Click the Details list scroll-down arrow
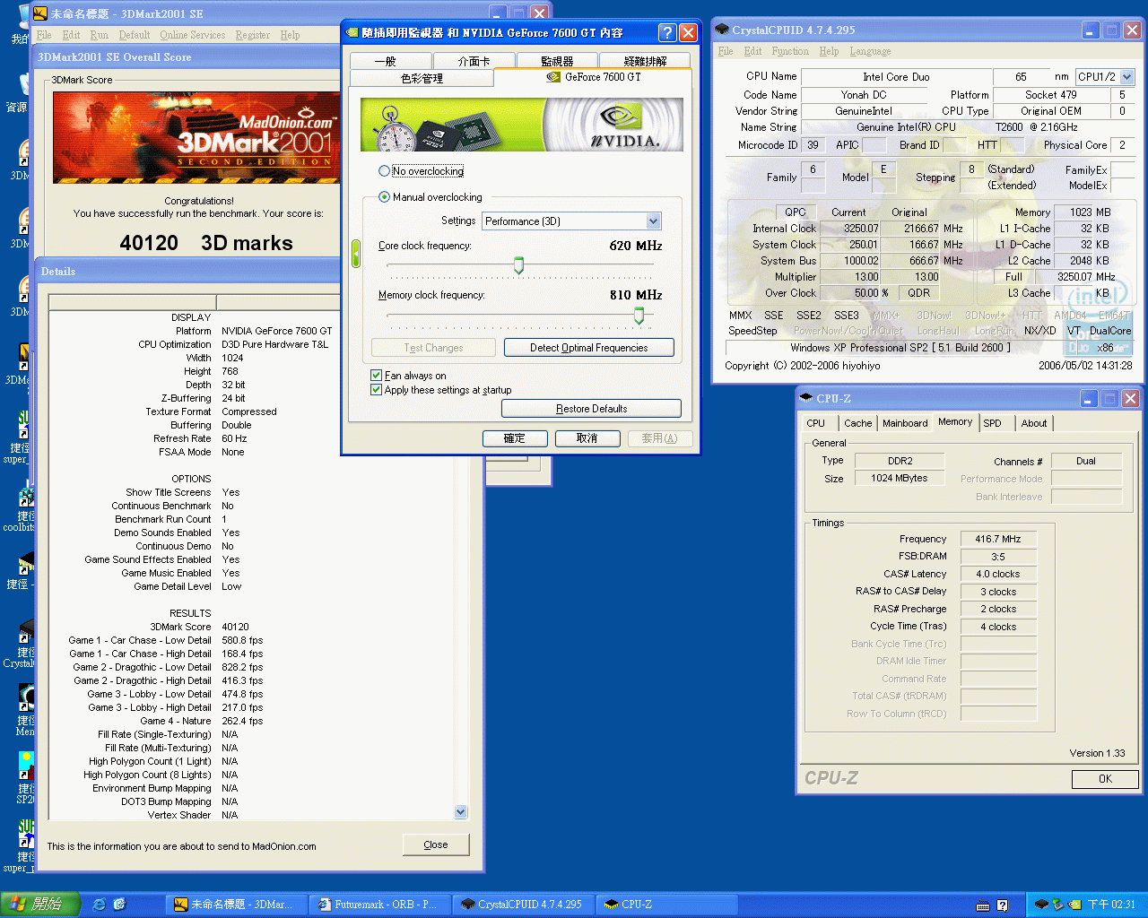The width and height of the screenshot is (1148, 918). click(461, 812)
